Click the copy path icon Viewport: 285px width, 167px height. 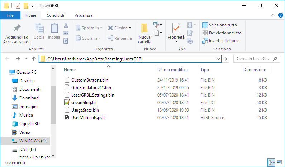pos(66,33)
